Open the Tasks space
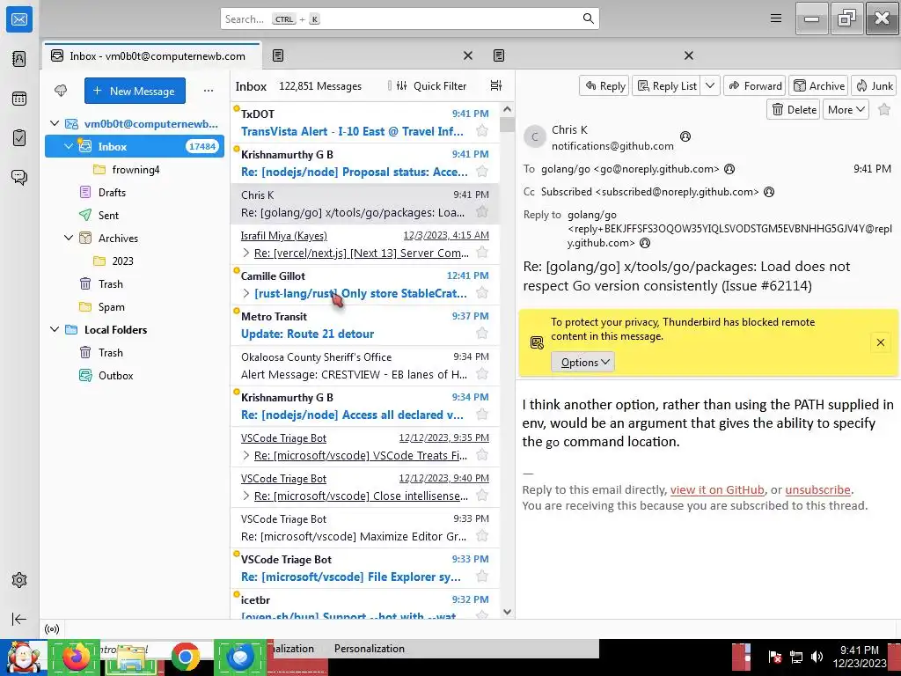Screen dimensions: 901x676 (x=19, y=138)
